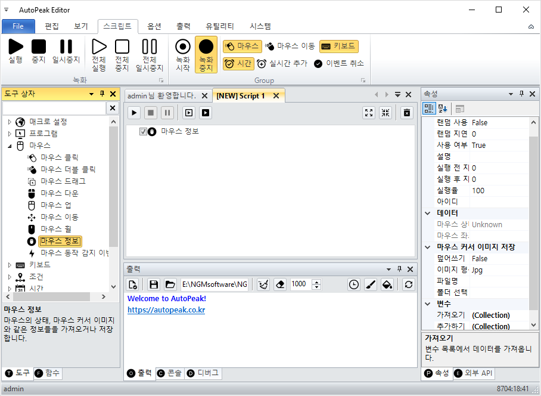Collapse the 마우스 tree node
This screenshot has width=541, height=396.
pos(10,146)
